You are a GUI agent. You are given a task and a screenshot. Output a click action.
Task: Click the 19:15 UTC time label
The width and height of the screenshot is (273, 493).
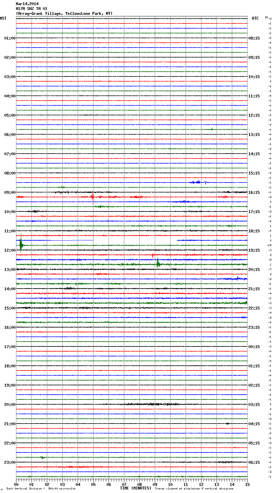(x=254, y=250)
